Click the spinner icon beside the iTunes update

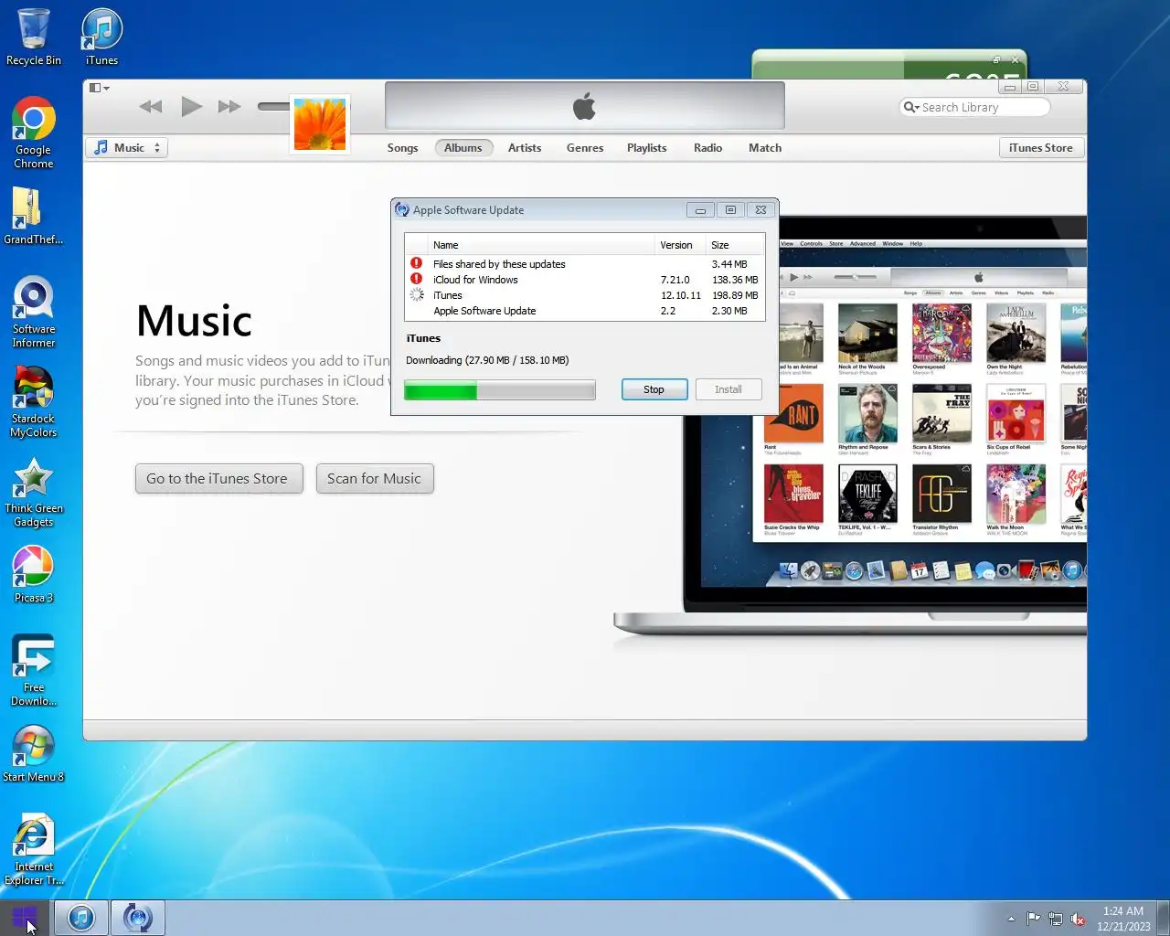point(417,294)
